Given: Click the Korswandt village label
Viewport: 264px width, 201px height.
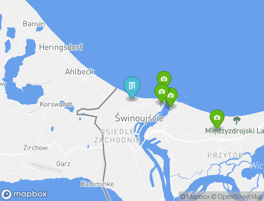Looking at the screenshot, I should click(x=56, y=104).
